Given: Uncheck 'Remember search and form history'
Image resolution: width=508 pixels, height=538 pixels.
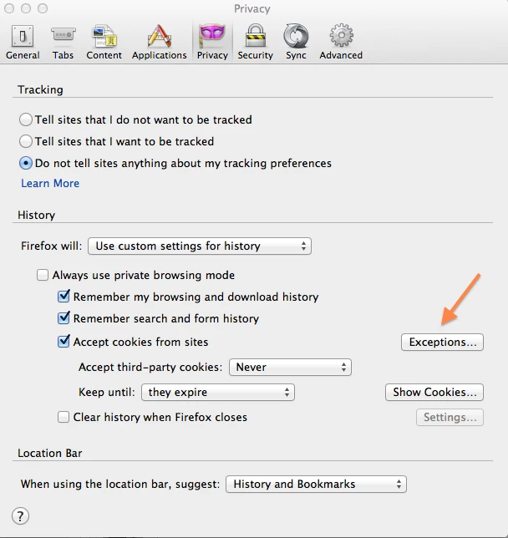Looking at the screenshot, I should coord(63,318).
